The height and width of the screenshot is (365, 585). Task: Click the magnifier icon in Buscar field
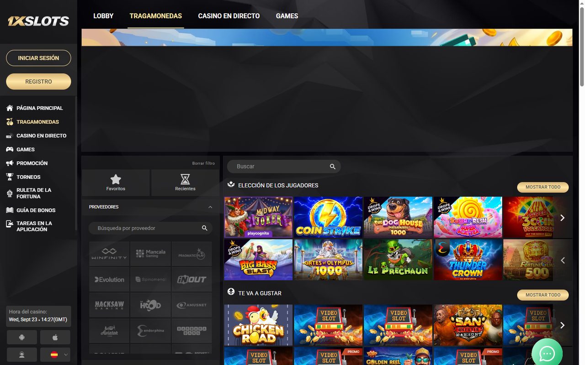tap(333, 167)
